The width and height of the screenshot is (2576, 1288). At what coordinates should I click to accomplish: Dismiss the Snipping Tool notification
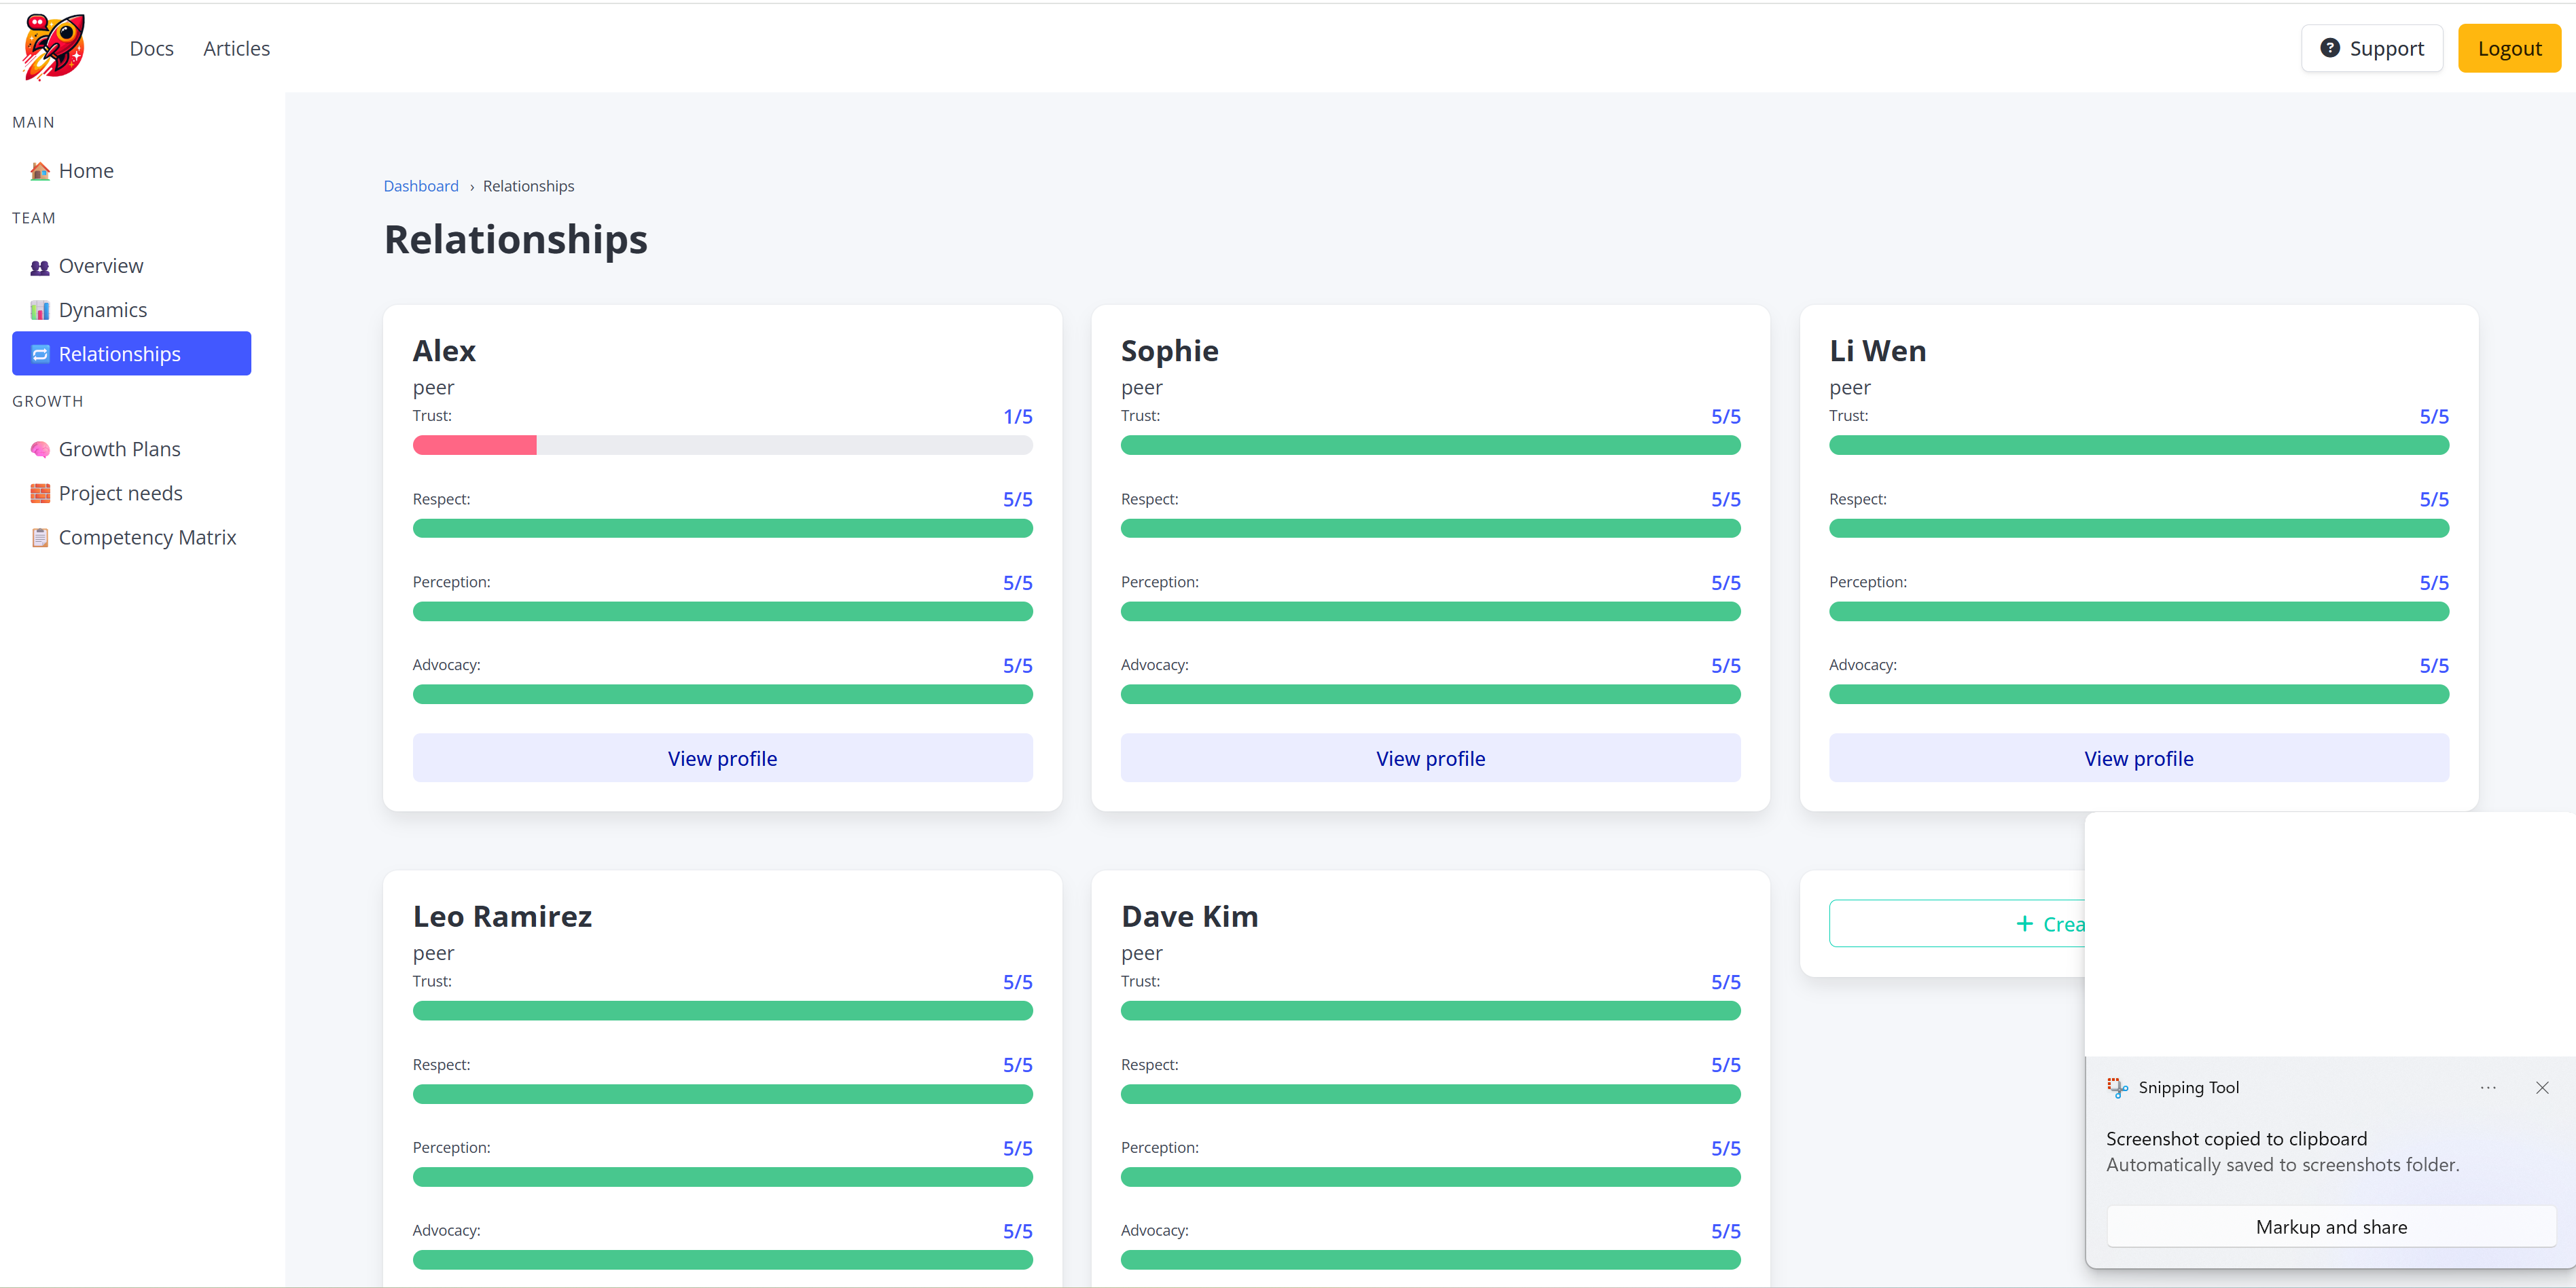(2542, 1087)
